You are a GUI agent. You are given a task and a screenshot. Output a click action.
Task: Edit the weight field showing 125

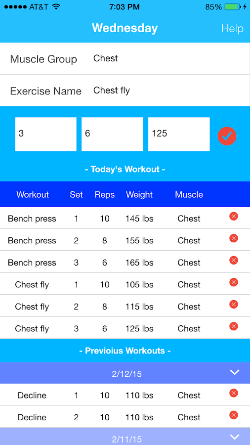pos(179,134)
